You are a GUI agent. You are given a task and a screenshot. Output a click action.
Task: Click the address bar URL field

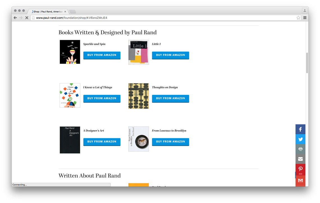[x=166, y=18]
